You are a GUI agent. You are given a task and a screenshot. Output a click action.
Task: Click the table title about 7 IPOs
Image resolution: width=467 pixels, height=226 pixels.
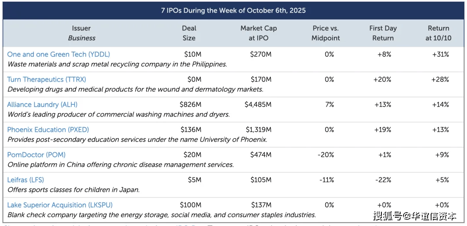tap(233, 10)
